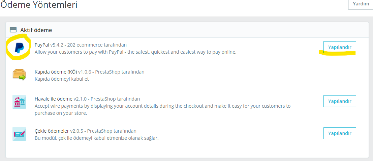
Task: Click the PayPal description starting 'Allow your customers'
Action: pos(135,52)
